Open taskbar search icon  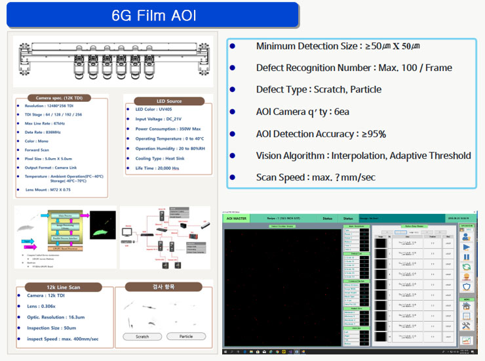(231, 352)
